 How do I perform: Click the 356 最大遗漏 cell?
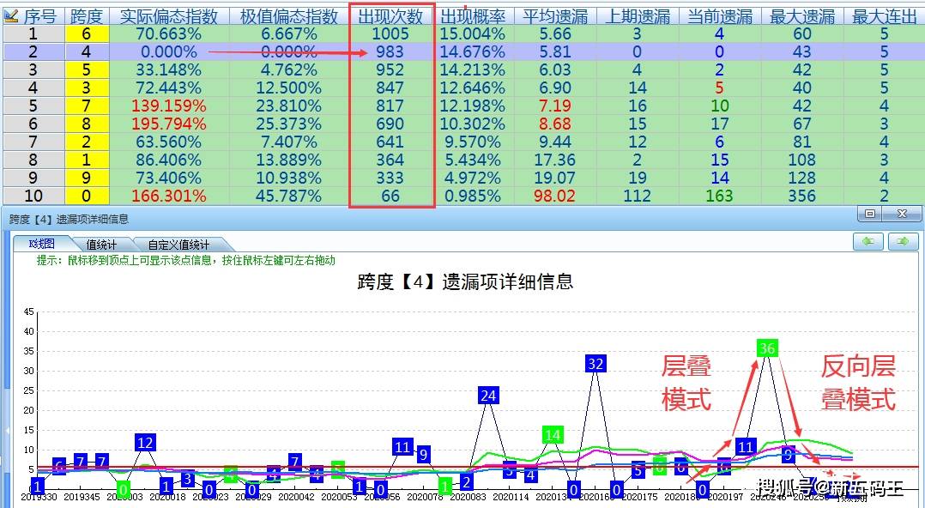(801, 196)
